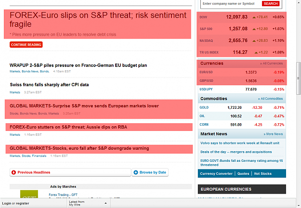Image resolution: width=301 pixels, height=208 pixels.
Task: Click the Previous Headlines button
Action: (x=70, y=172)
